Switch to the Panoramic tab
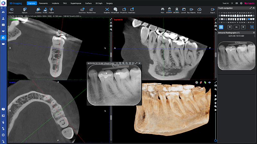 [x=43, y=3]
